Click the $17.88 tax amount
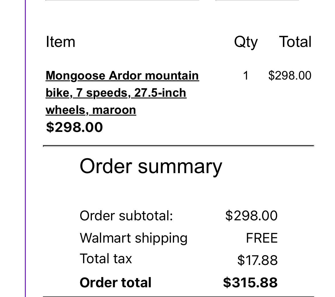The image size is (335, 297). tap(257, 260)
